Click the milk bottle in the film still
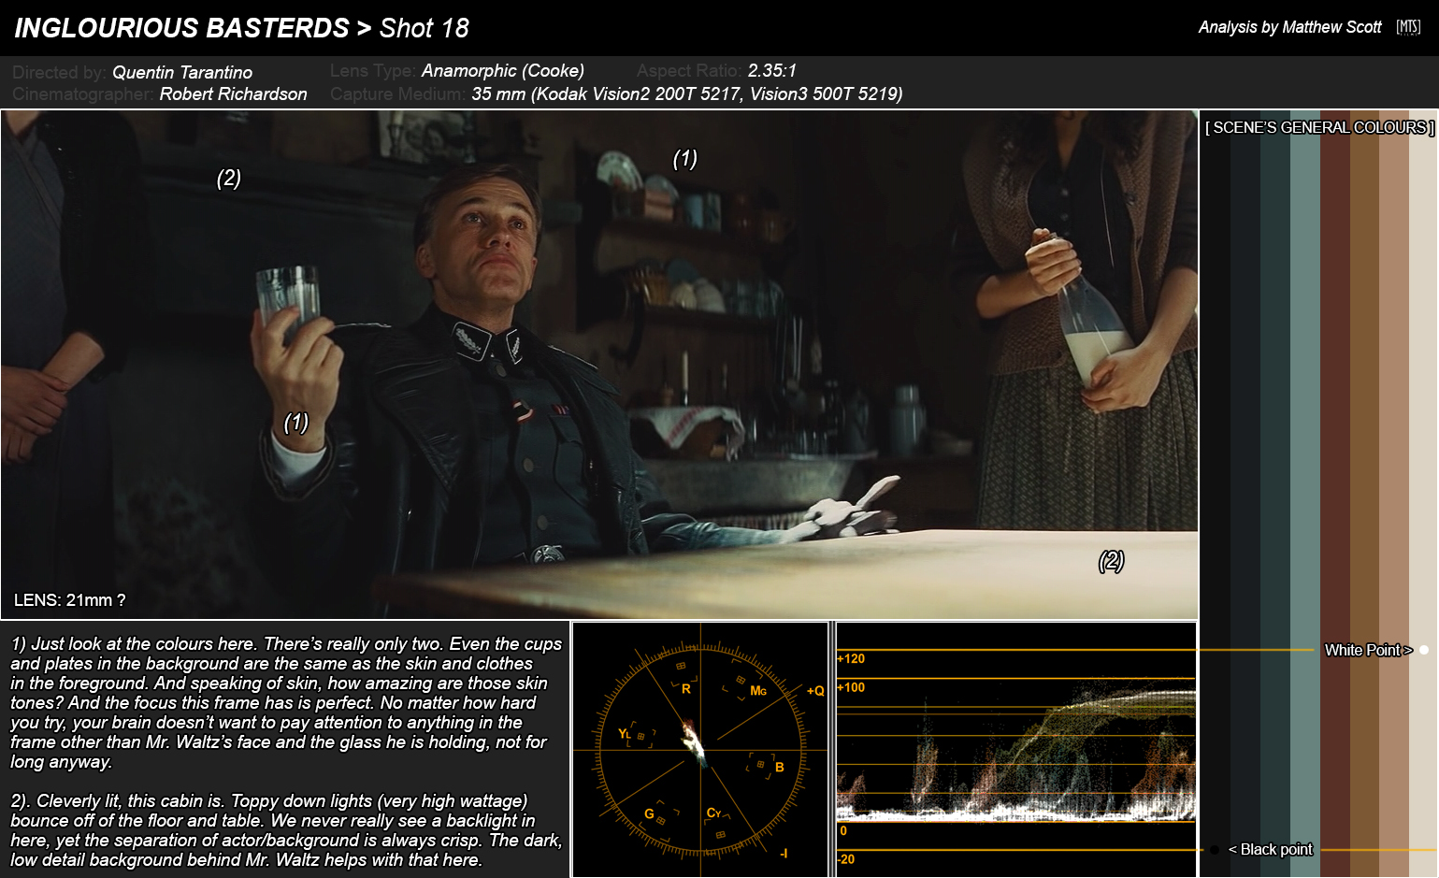Screen dimensions: 1439x878 1092,329
